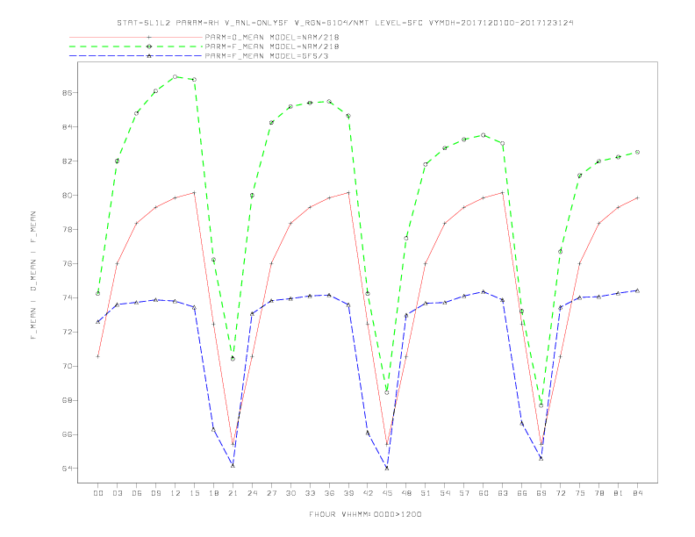Click x-axis tick label 03
Image resolution: width=695 pixels, height=537 pixels.
pos(117,493)
